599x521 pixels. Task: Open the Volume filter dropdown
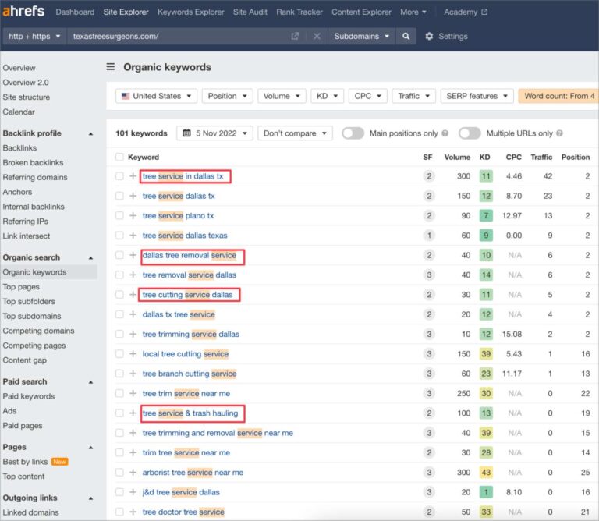282,96
